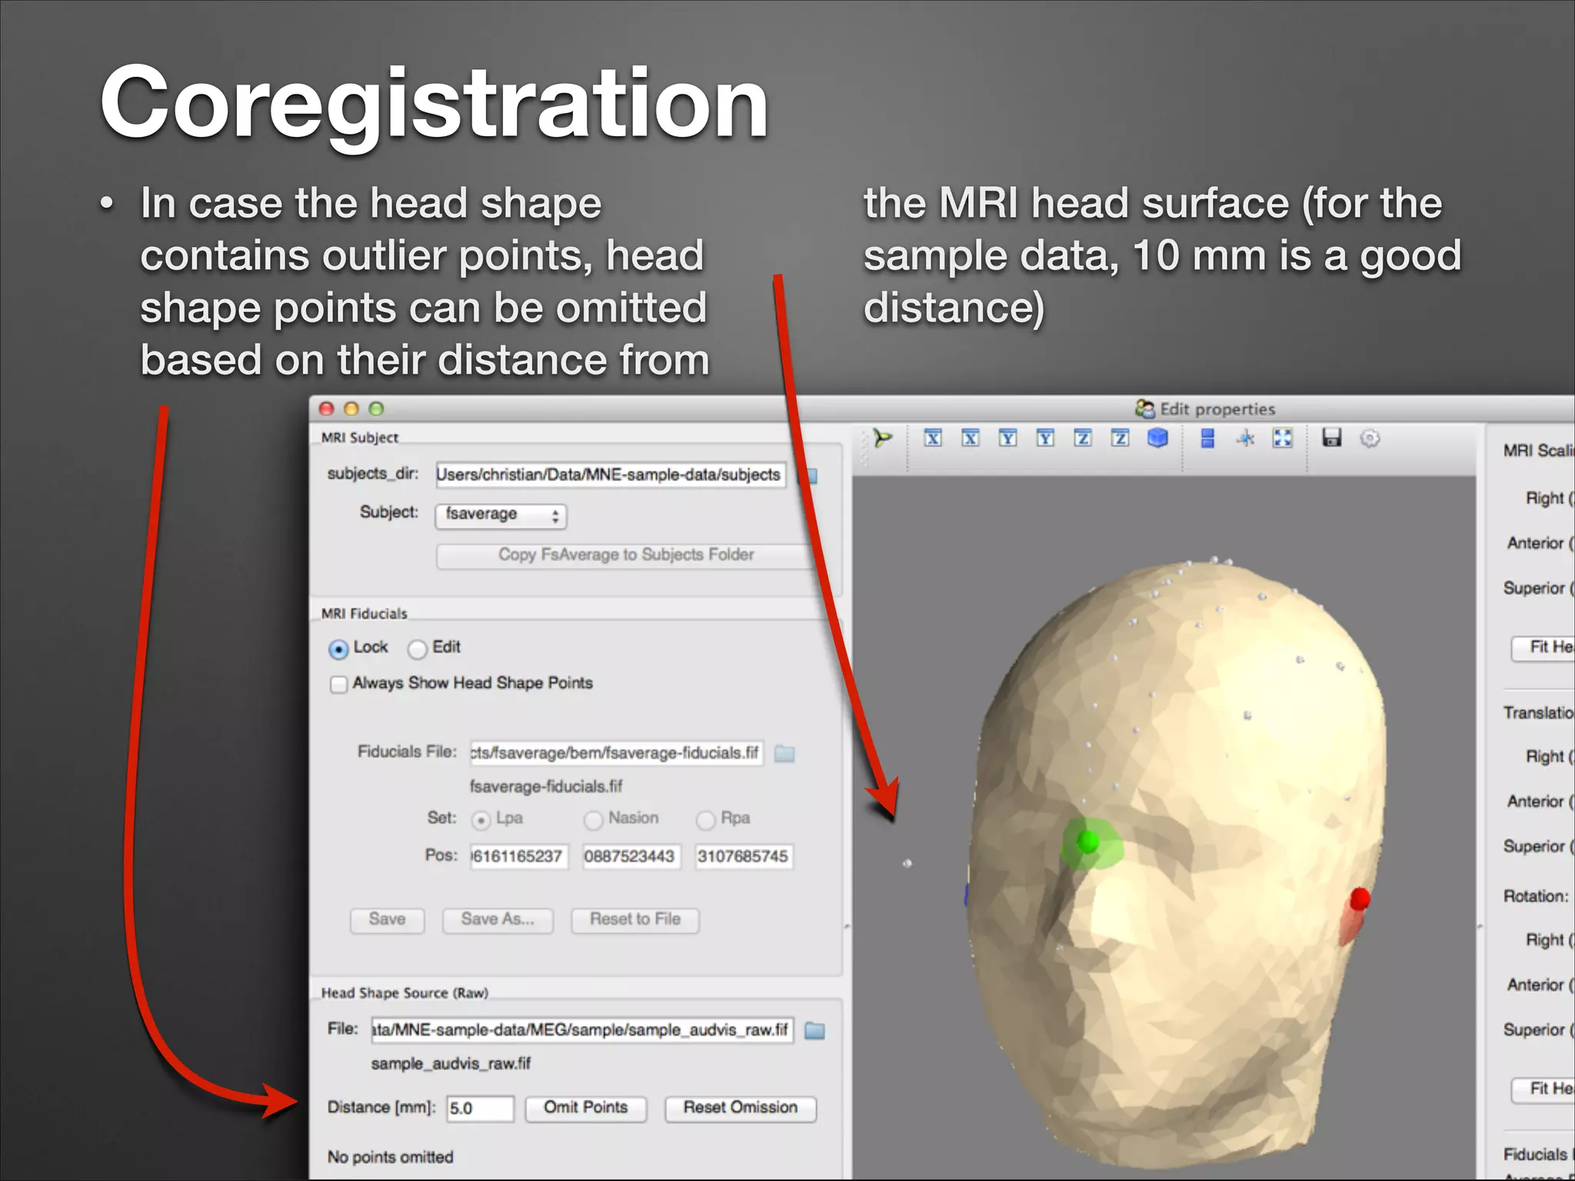This screenshot has width=1575, height=1181.
Task: Enable Always Show Head Shape Points
Action: 338,684
